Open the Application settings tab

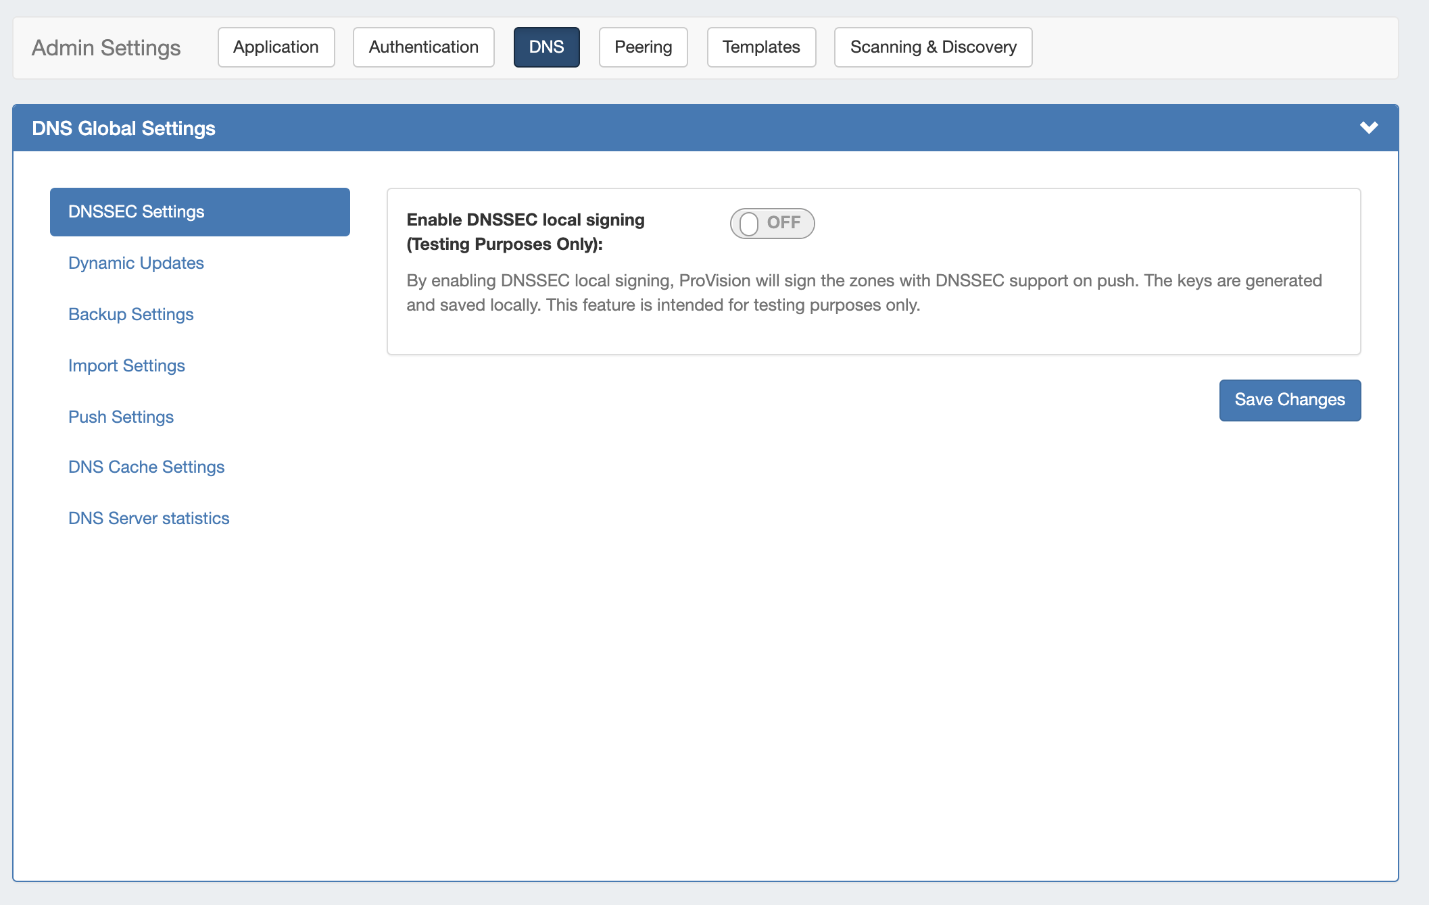tap(276, 47)
